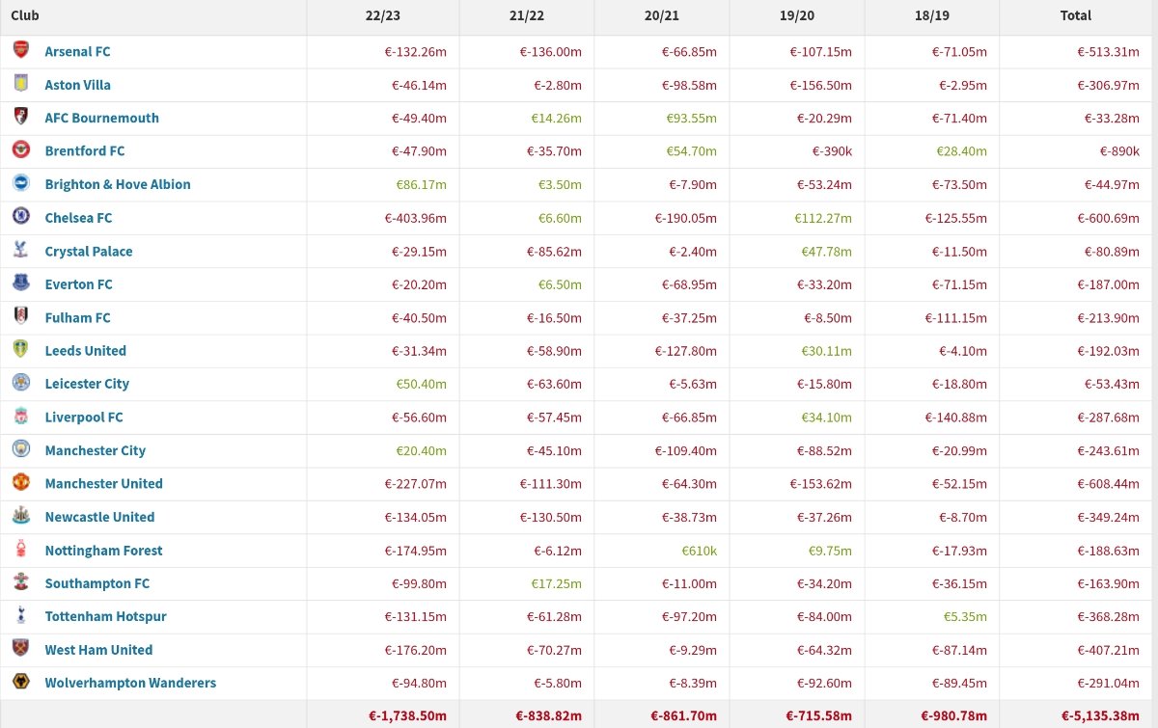Sort table by Club column header
The width and height of the screenshot is (1158, 728).
25,15
